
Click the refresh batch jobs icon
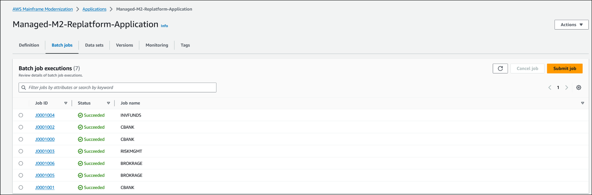[x=500, y=68]
